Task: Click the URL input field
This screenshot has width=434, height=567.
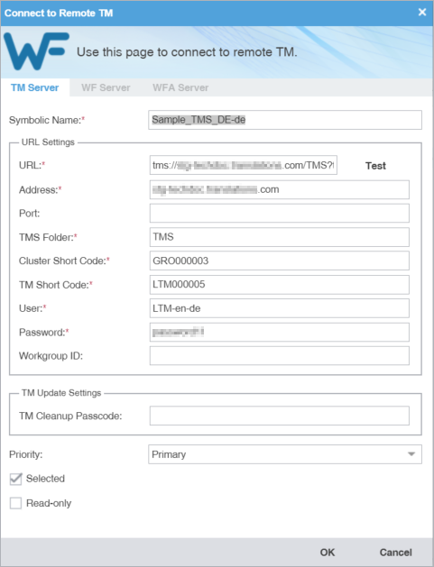Action: (244, 165)
